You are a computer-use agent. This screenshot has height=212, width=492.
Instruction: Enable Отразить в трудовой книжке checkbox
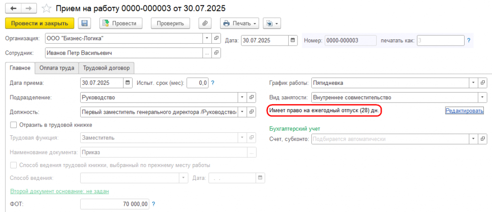coord(13,125)
